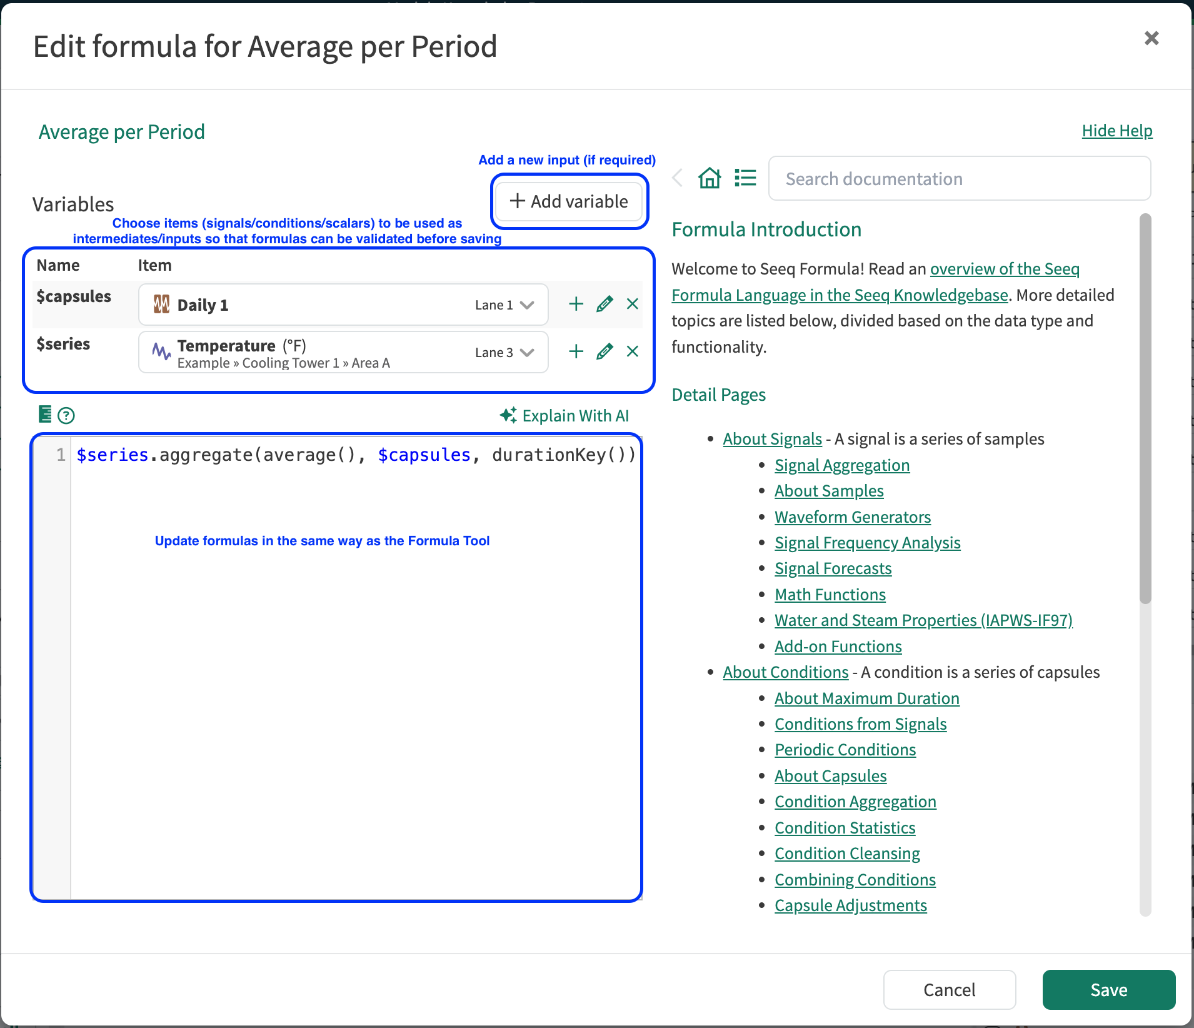Screen dimensions: 1194x1028
Task: Edit the $capsules variable pencil icon
Action: [605, 305]
